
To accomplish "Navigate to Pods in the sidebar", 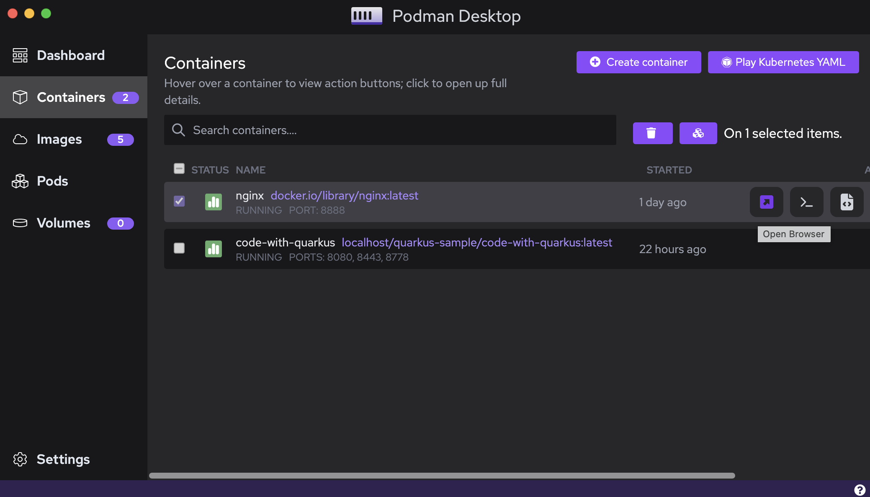I will tap(52, 181).
